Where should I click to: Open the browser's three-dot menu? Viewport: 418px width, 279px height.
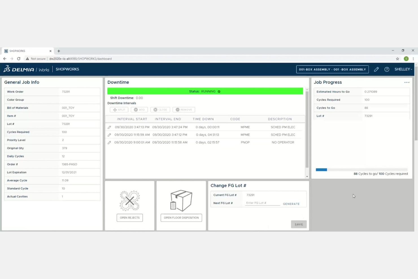[x=413, y=59]
